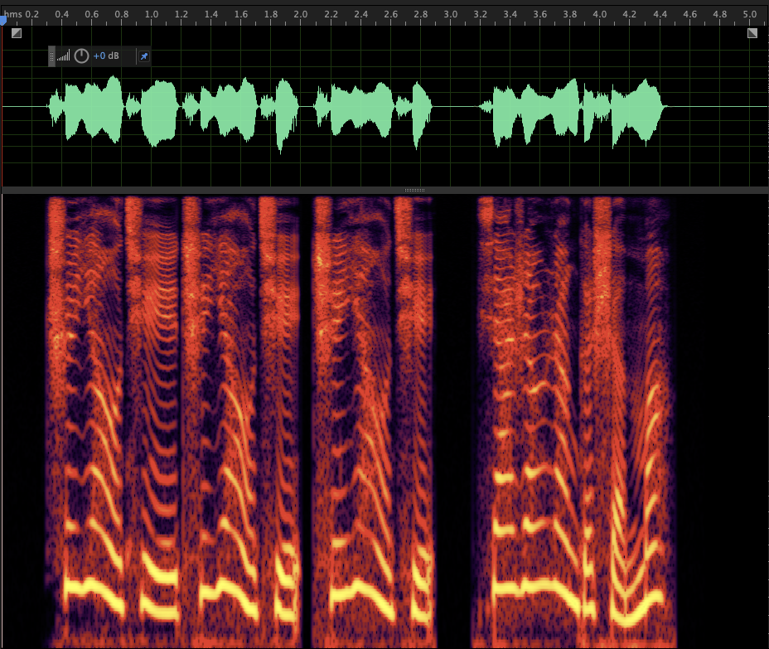Image resolution: width=769 pixels, height=649 pixels.
Task: Click the 0.6 mark on time ruler
Action: pos(92,14)
